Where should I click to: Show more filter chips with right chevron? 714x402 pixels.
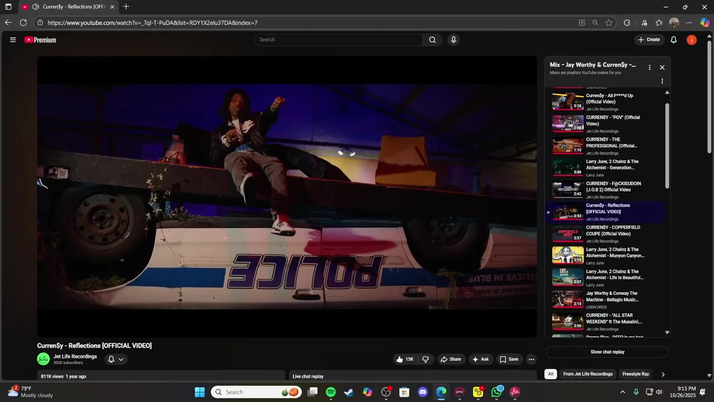663,374
